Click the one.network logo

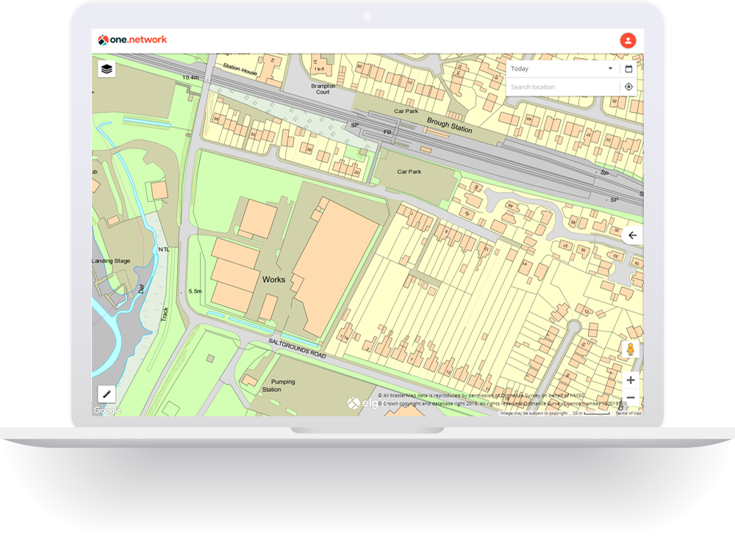133,40
